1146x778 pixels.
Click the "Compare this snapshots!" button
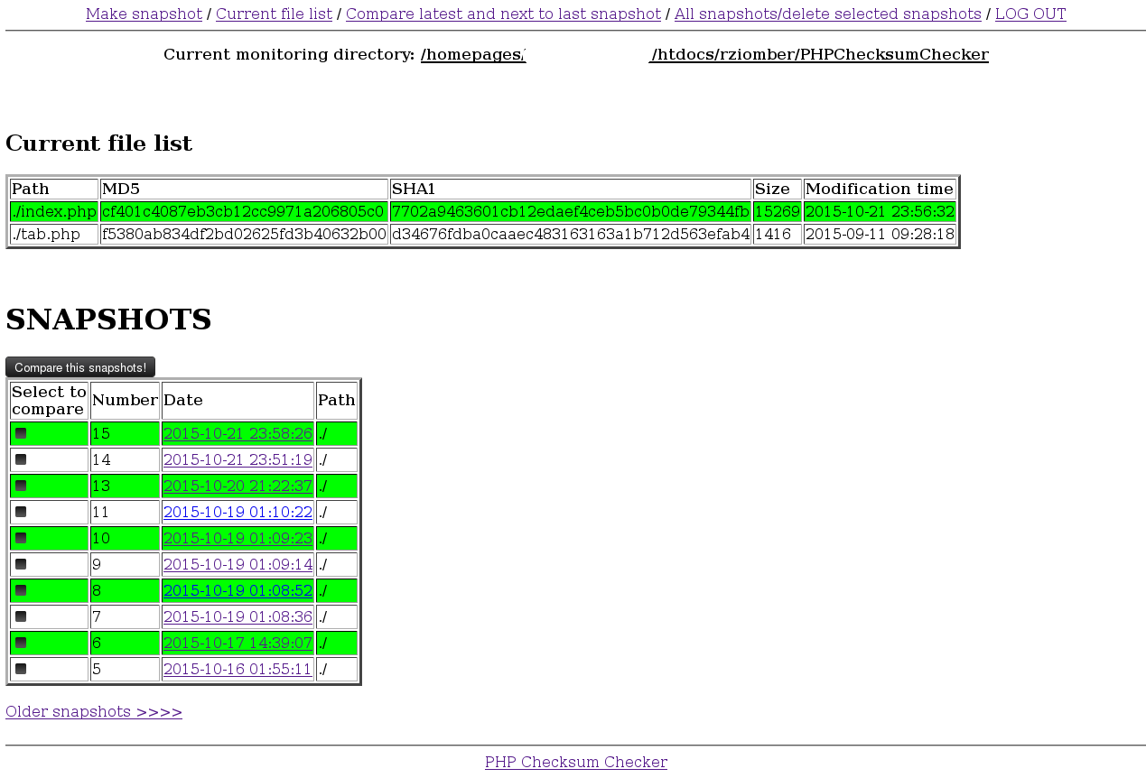click(79, 366)
